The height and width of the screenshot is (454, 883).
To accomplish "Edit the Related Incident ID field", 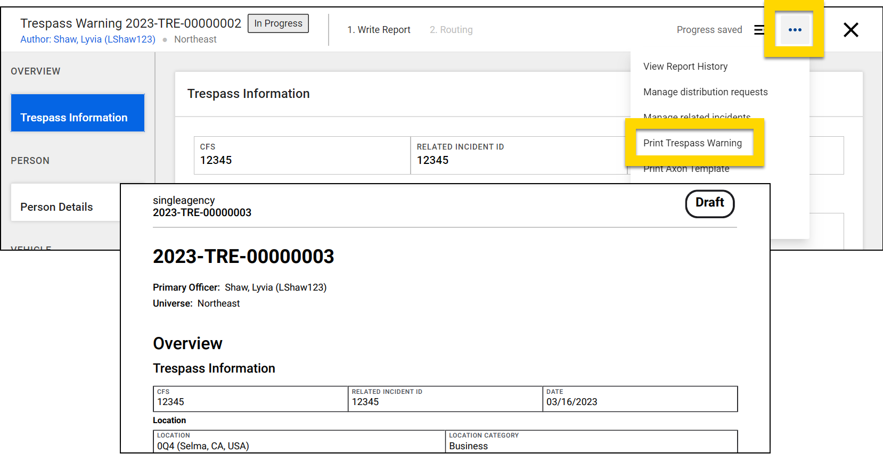I will [520, 155].
